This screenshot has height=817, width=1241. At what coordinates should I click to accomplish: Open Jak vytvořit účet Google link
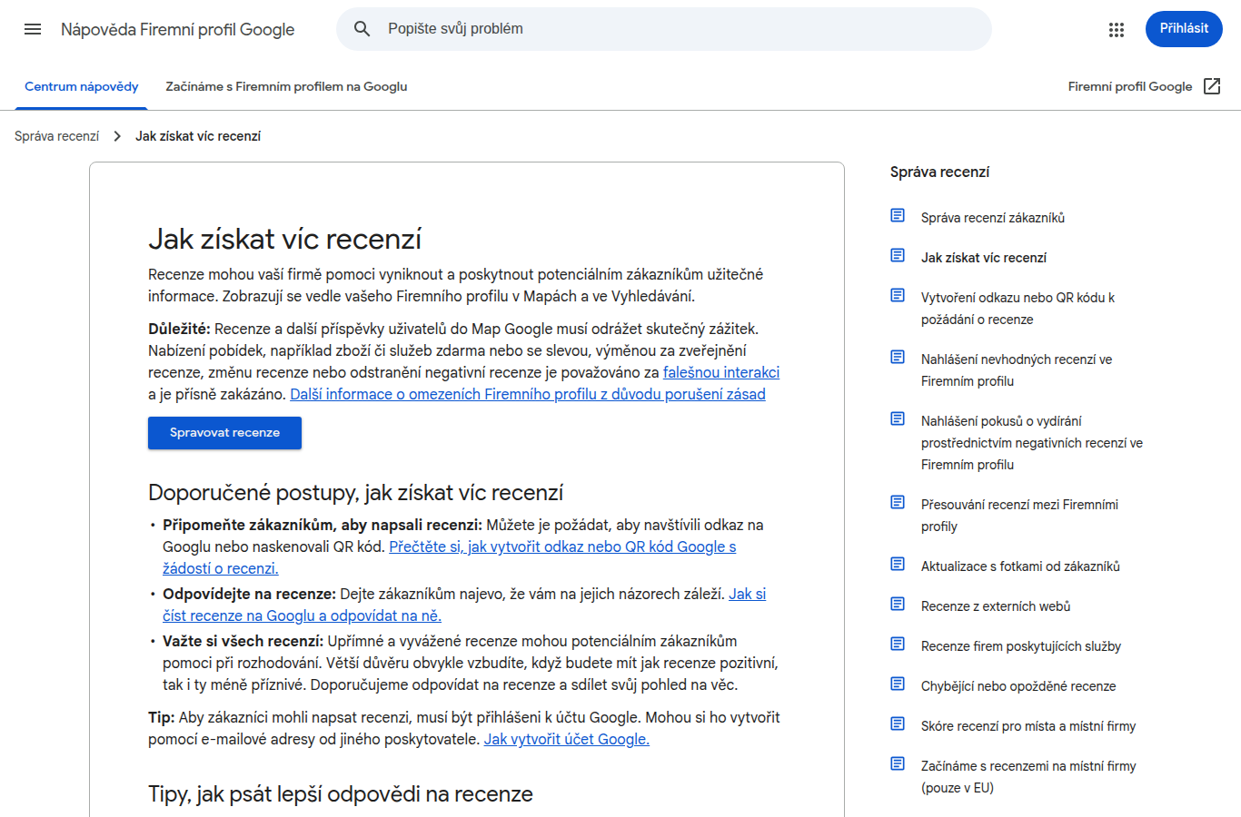567,739
